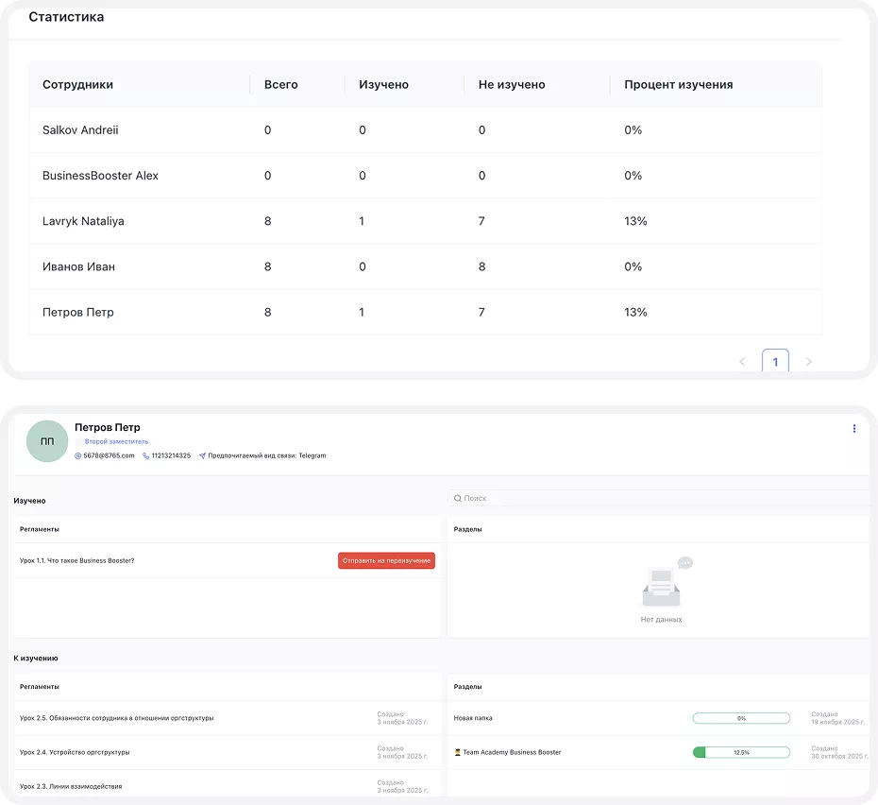
Task: Click the 12.5% Team Academy progress bar
Action: pyautogui.click(x=741, y=752)
